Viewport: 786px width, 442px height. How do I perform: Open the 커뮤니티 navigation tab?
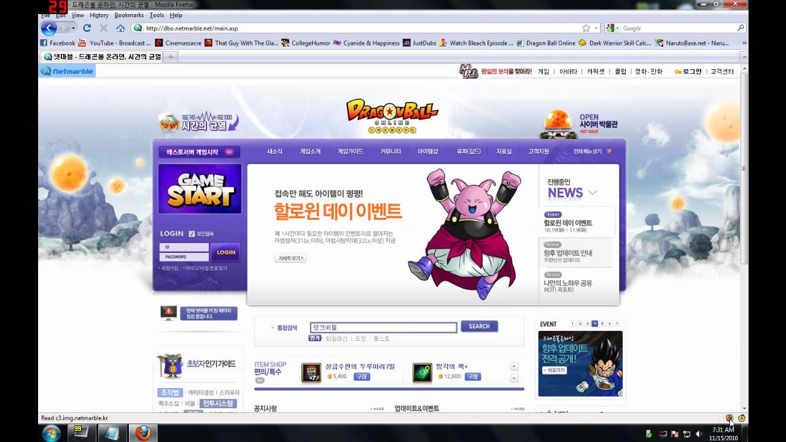click(391, 152)
